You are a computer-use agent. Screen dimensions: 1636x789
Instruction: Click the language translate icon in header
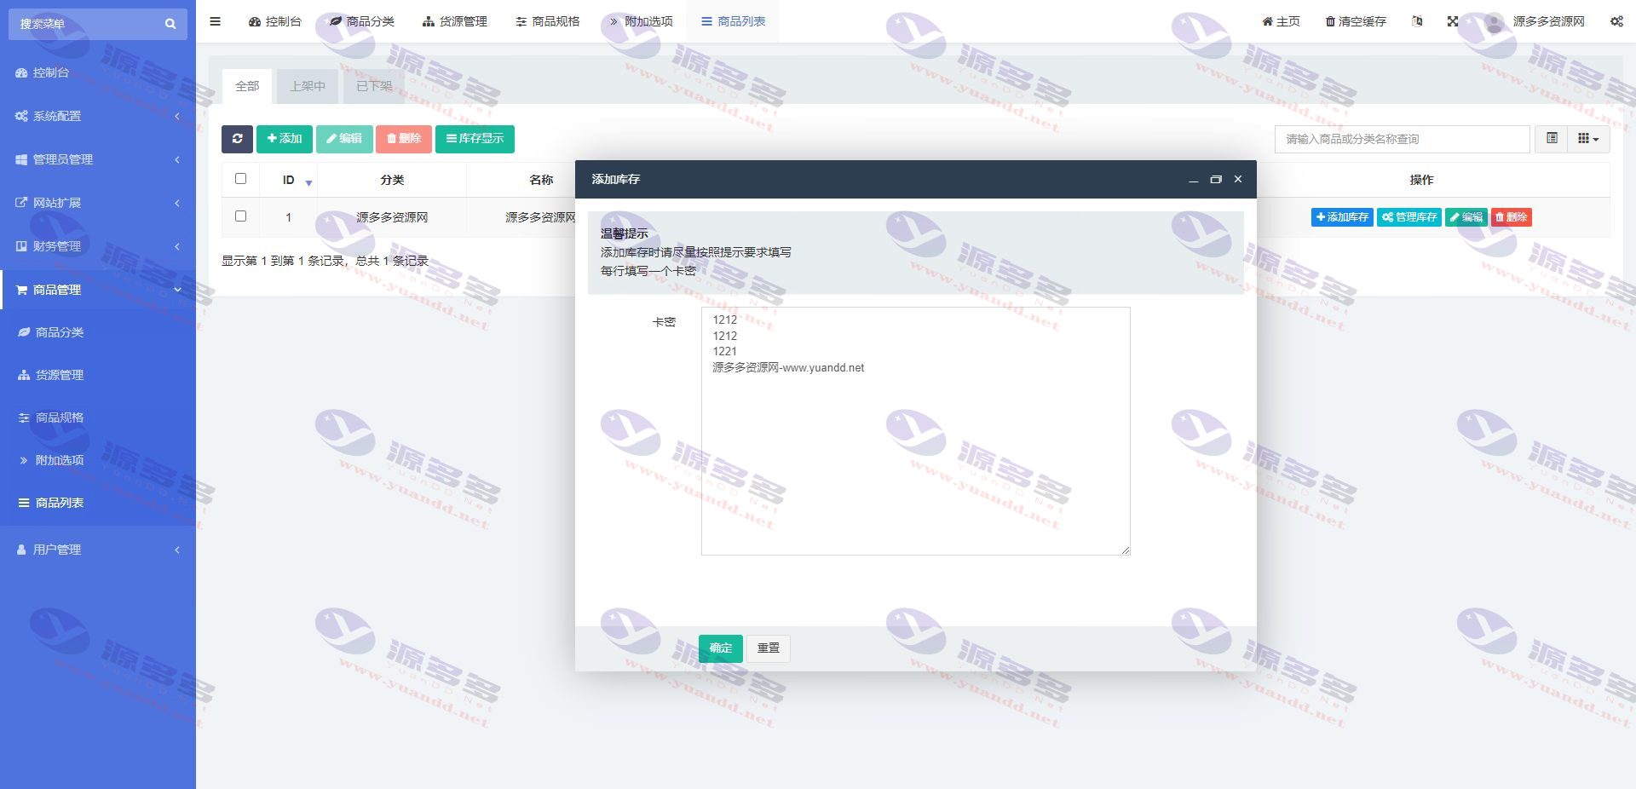1417,21
